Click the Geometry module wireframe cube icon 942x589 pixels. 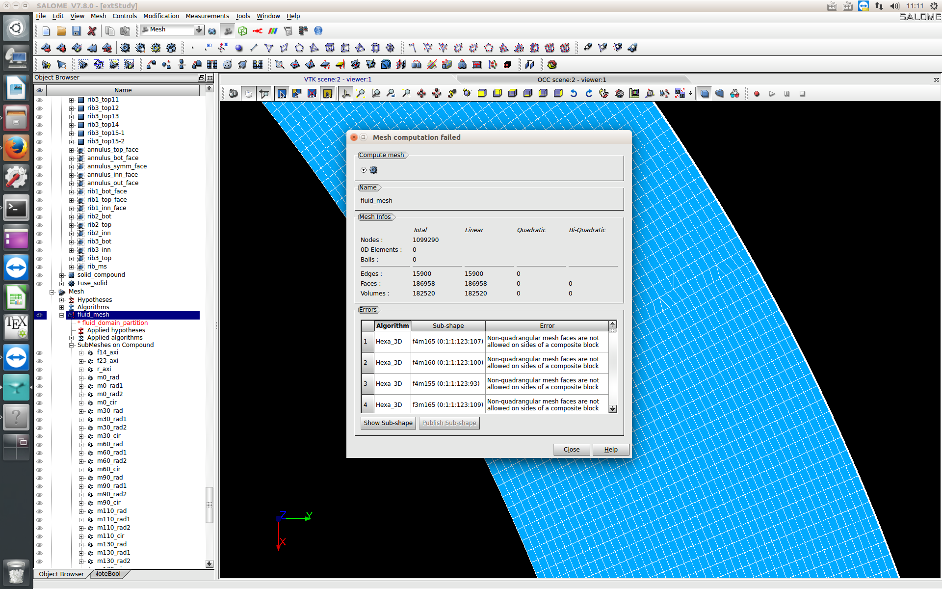(242, 31)
